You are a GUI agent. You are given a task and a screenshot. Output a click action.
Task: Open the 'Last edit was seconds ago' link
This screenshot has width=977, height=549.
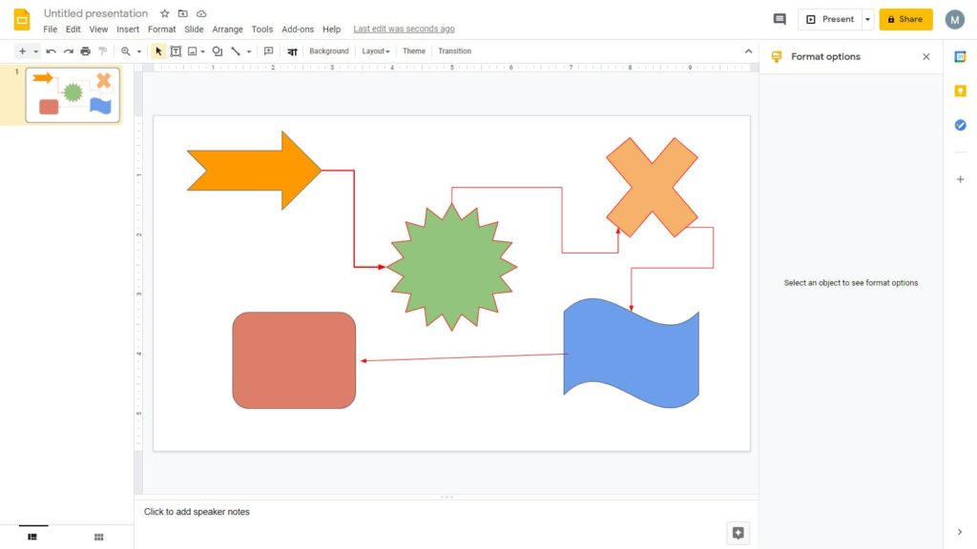(x=404, y=30)
